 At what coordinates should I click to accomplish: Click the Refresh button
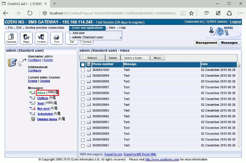click(x=92, y=58)
